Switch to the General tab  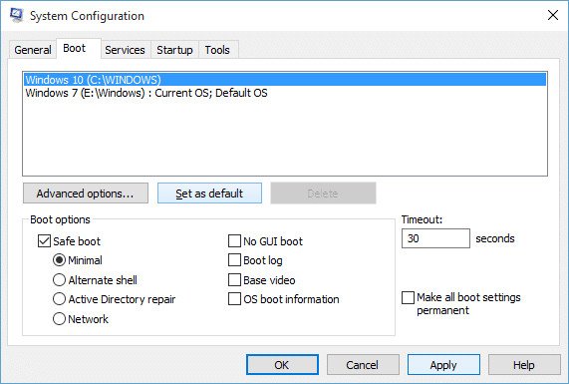(33, 50)
